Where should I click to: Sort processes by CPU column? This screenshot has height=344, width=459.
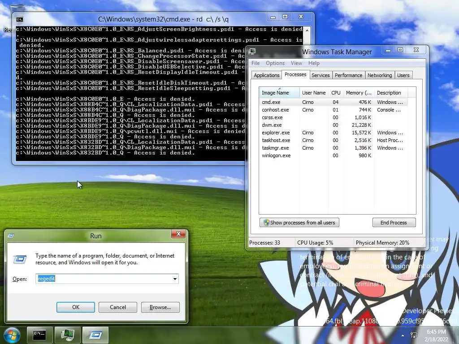tap(335, 93)
